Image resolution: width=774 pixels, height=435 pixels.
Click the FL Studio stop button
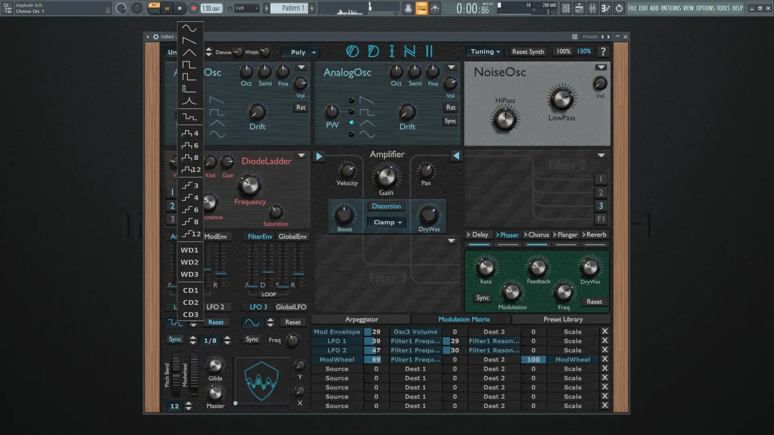(x=180, y=8)
